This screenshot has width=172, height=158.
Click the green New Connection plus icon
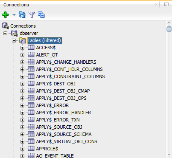click(6, 15)
